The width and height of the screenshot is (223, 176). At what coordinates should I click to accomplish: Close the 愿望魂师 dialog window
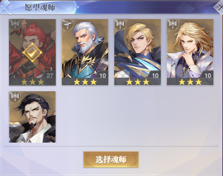coord(220,7)
